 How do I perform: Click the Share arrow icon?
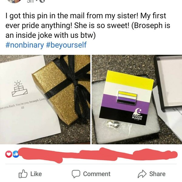[142, 174]
